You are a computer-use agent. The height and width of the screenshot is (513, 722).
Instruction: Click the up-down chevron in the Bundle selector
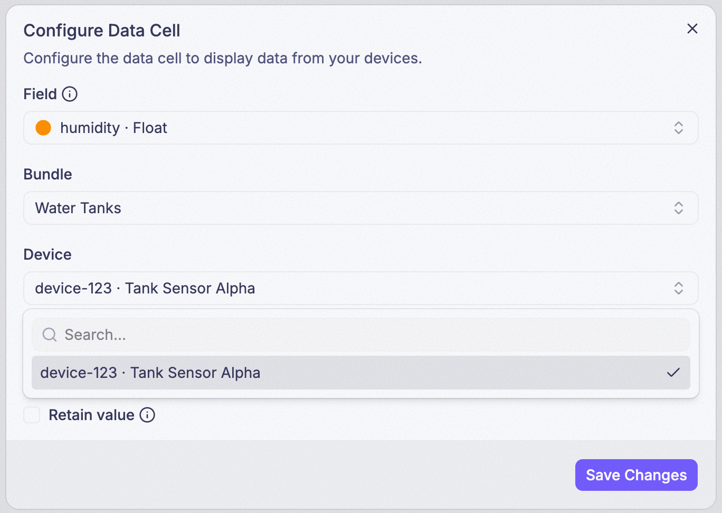click(679, 208)
